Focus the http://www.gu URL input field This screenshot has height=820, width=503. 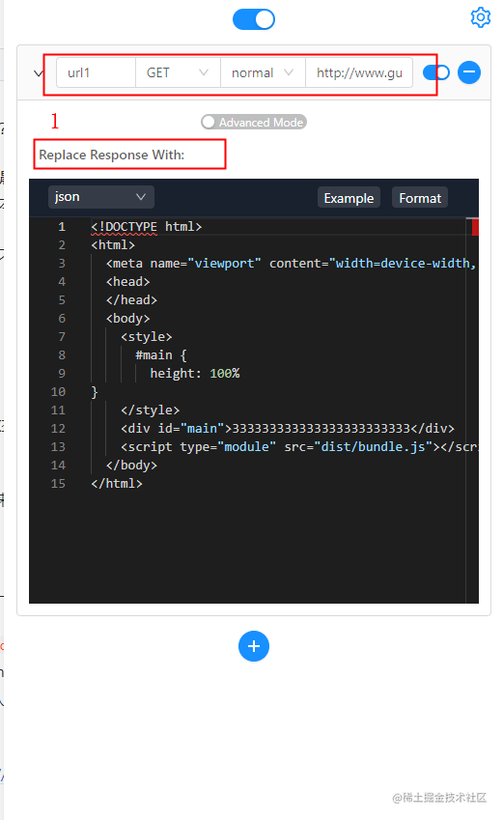tap(359, 72)
